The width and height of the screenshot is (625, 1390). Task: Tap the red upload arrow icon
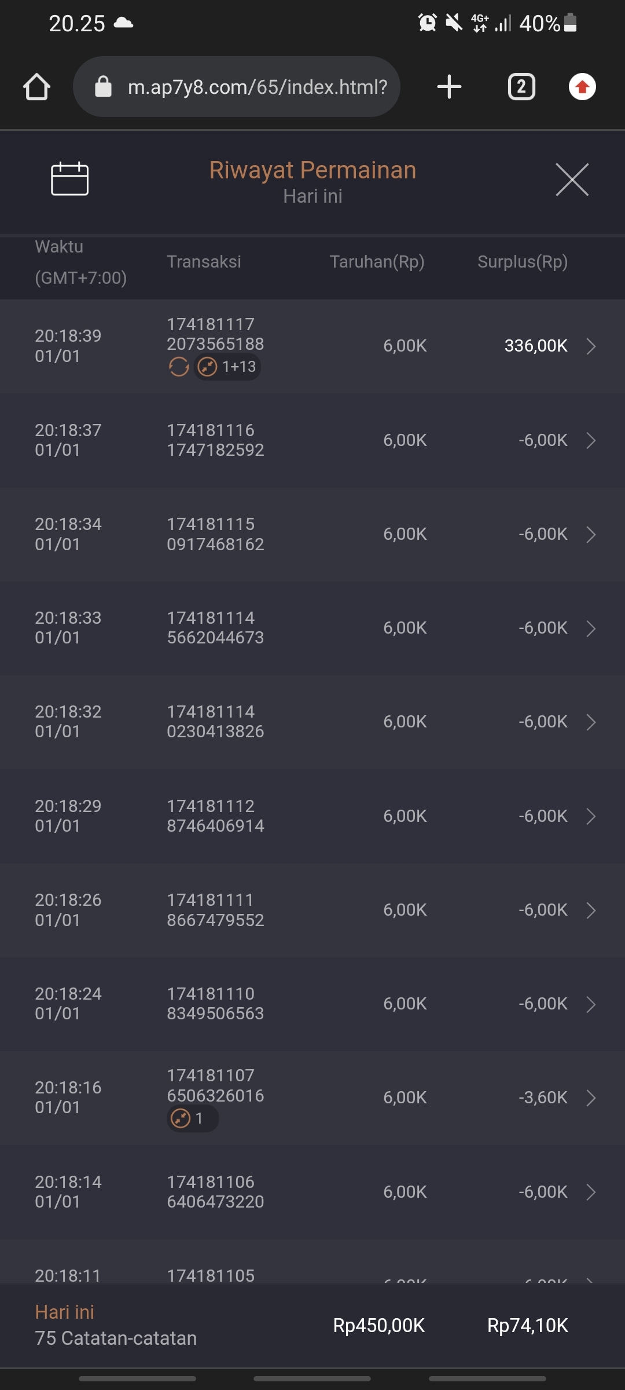[x=582, y=87]
